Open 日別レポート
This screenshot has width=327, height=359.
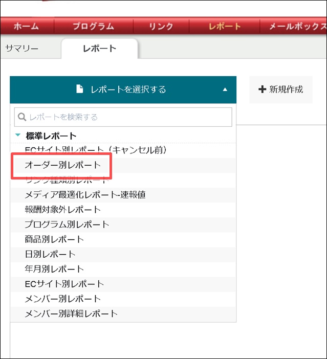click(50, 254)
